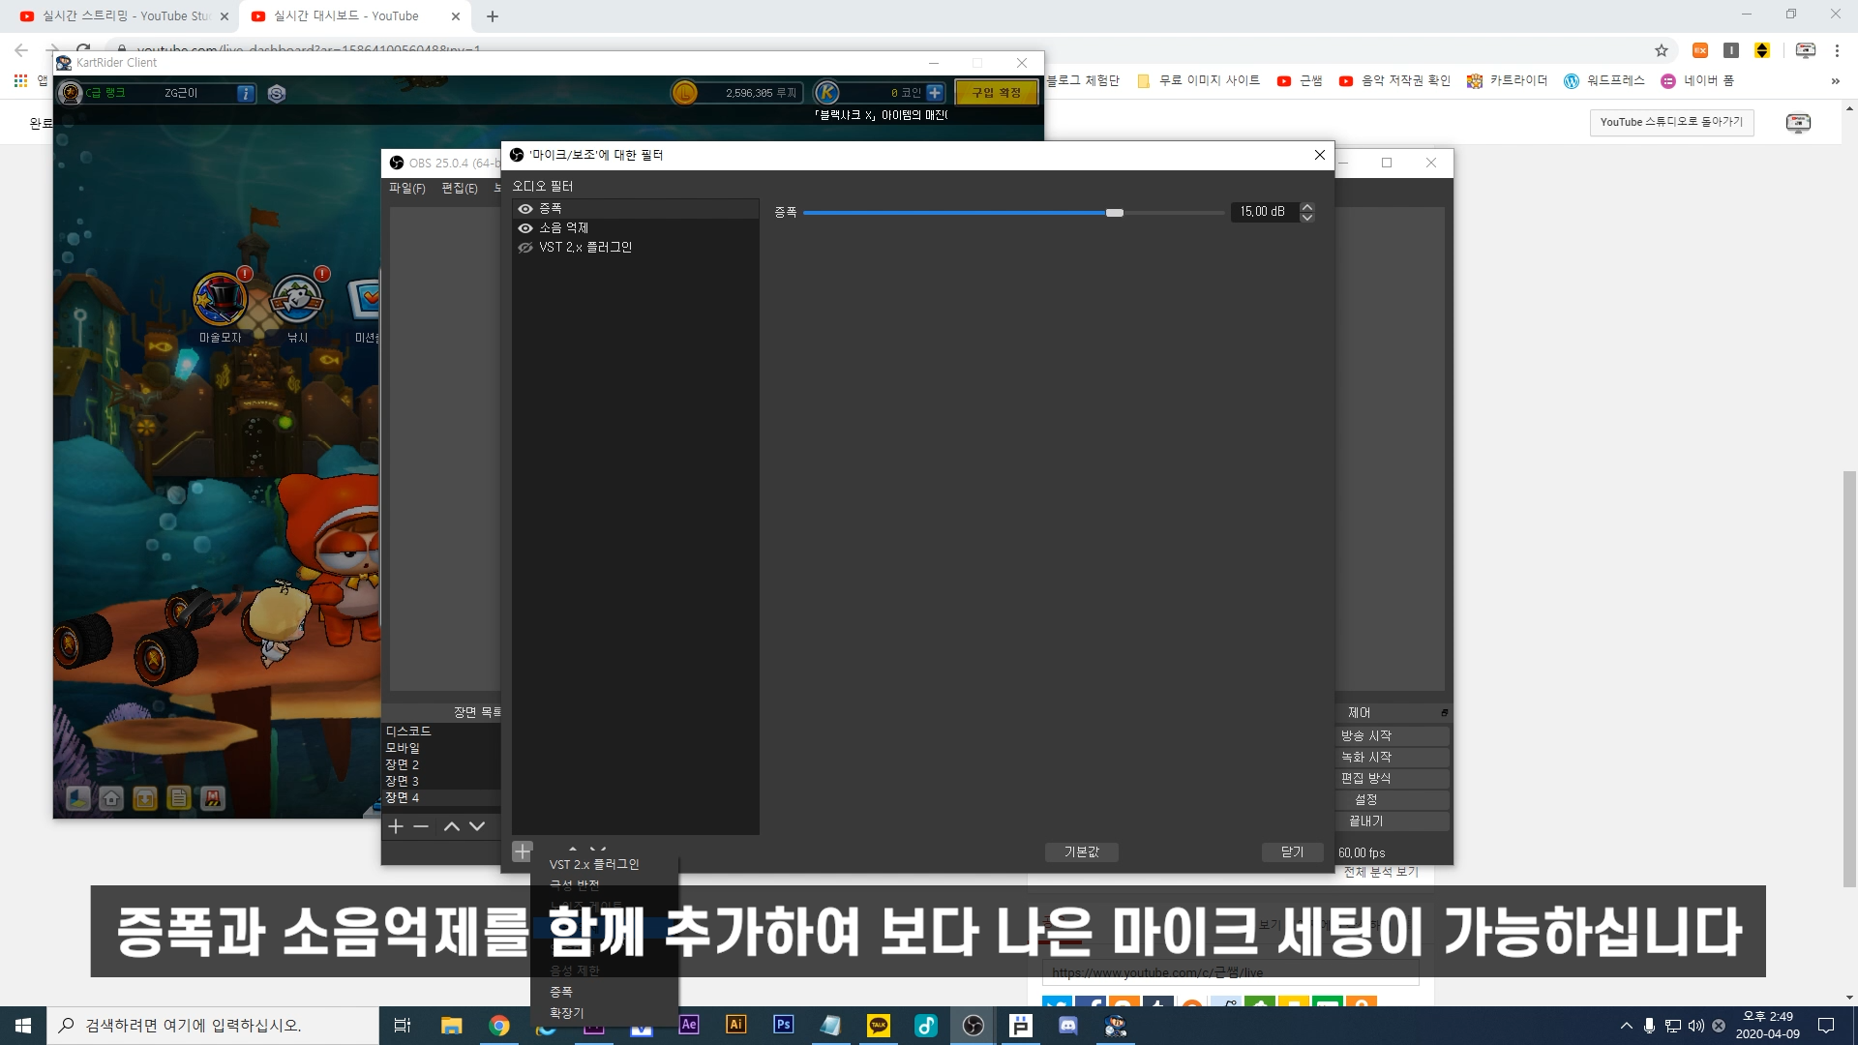1858x1045 pixels.
Task: Move scene down with down chevron
Action: click(x=477, y=826)
